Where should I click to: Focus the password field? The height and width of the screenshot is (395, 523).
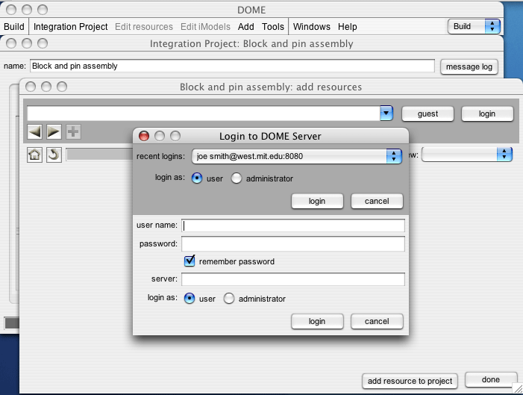click(x=293, y=243)
